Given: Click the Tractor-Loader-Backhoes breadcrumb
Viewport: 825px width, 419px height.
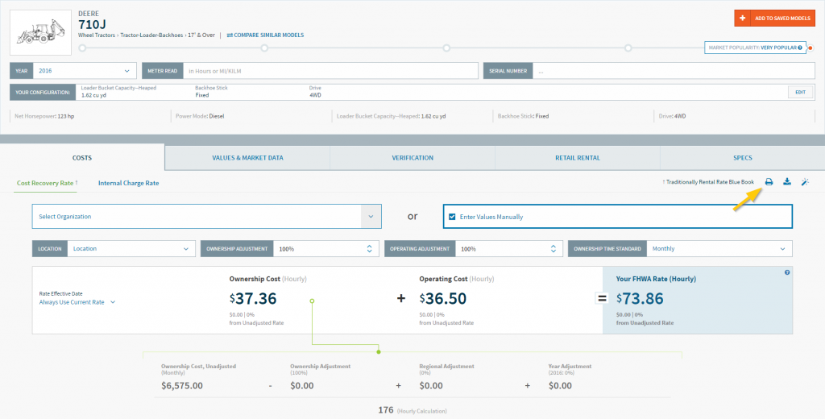Looking at the screenshot, I should (152, 35).
